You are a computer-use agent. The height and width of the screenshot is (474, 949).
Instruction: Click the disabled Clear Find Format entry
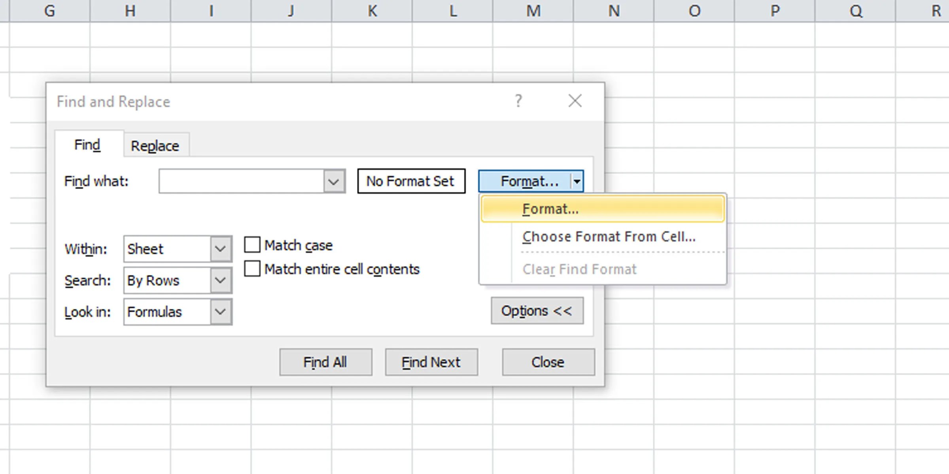[x=579, y=269]
